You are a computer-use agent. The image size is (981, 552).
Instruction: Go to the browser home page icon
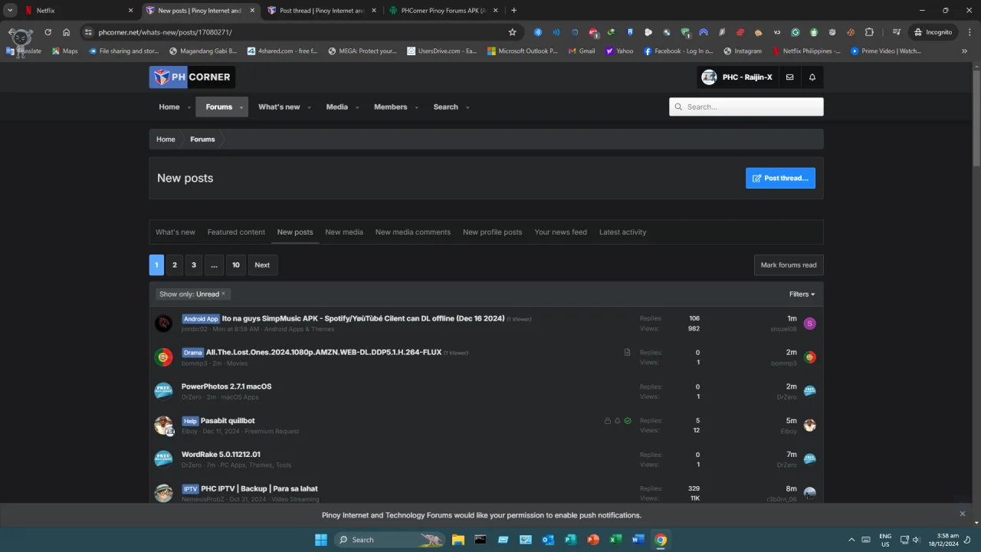point(67,32)
